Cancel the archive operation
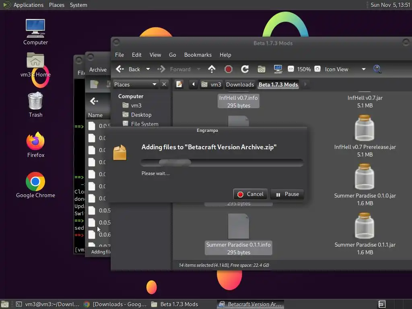The width and height of the screenshot is (412, 309). 250,194
